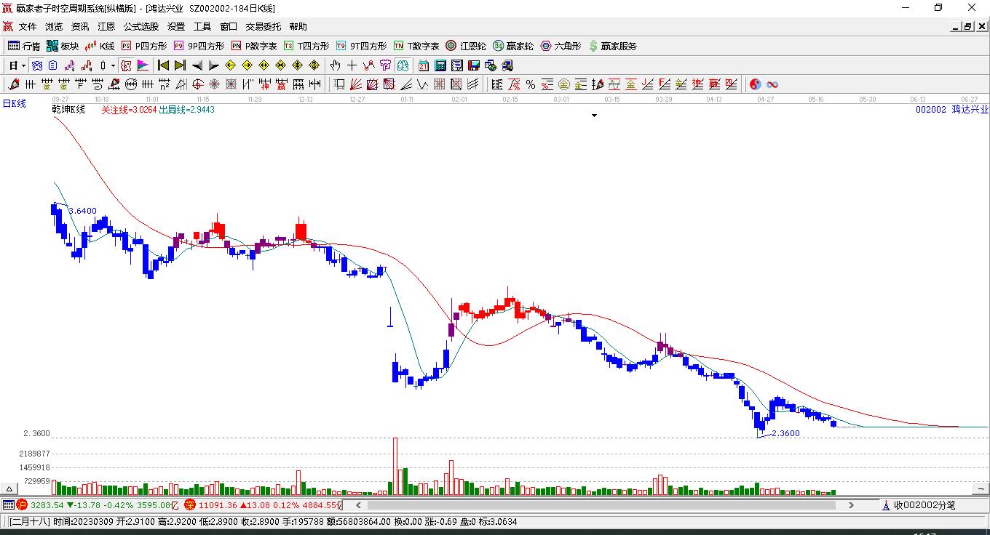
Task: Click the red compass star icon
Action: [x=215, y=84]
